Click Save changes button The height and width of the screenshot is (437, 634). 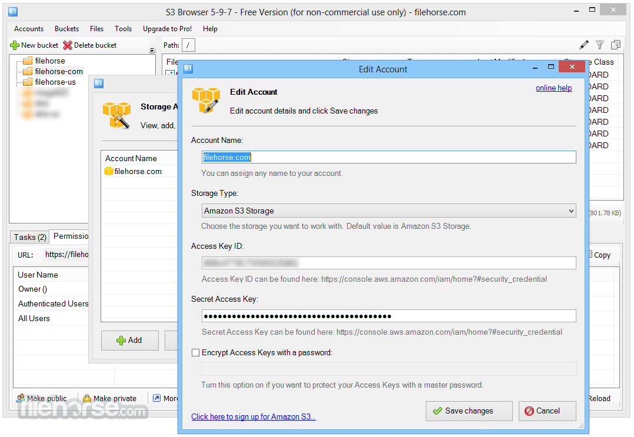(469, 411)
